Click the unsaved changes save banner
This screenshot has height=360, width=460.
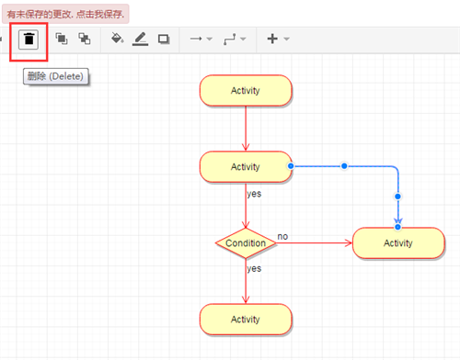pos(65,14)
